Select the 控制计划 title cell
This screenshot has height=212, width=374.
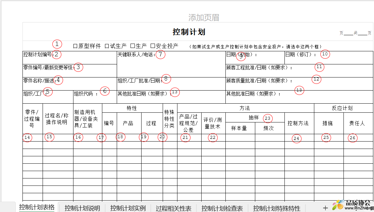pos(189,32)
